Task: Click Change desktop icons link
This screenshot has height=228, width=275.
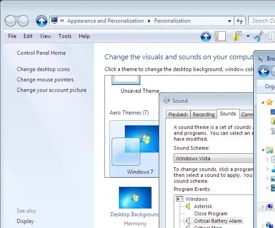Action: pos(43,69)
